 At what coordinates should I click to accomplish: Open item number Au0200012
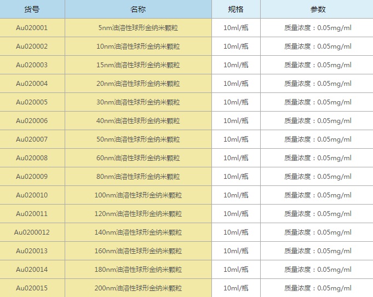32,232
